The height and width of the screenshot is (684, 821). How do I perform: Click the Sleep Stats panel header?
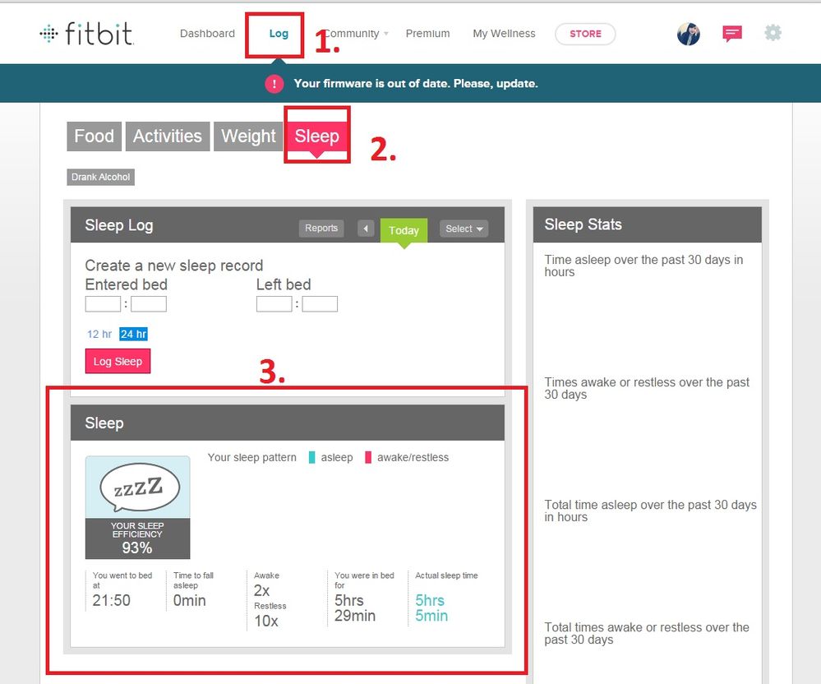(x=647, y=224)
